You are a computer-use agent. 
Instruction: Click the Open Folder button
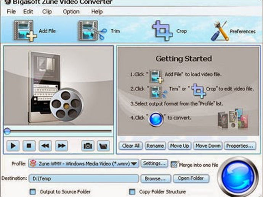click(x=191, y=178)
